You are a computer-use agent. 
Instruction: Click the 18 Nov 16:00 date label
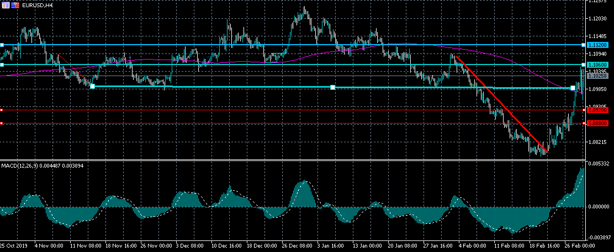coord(120,246)
